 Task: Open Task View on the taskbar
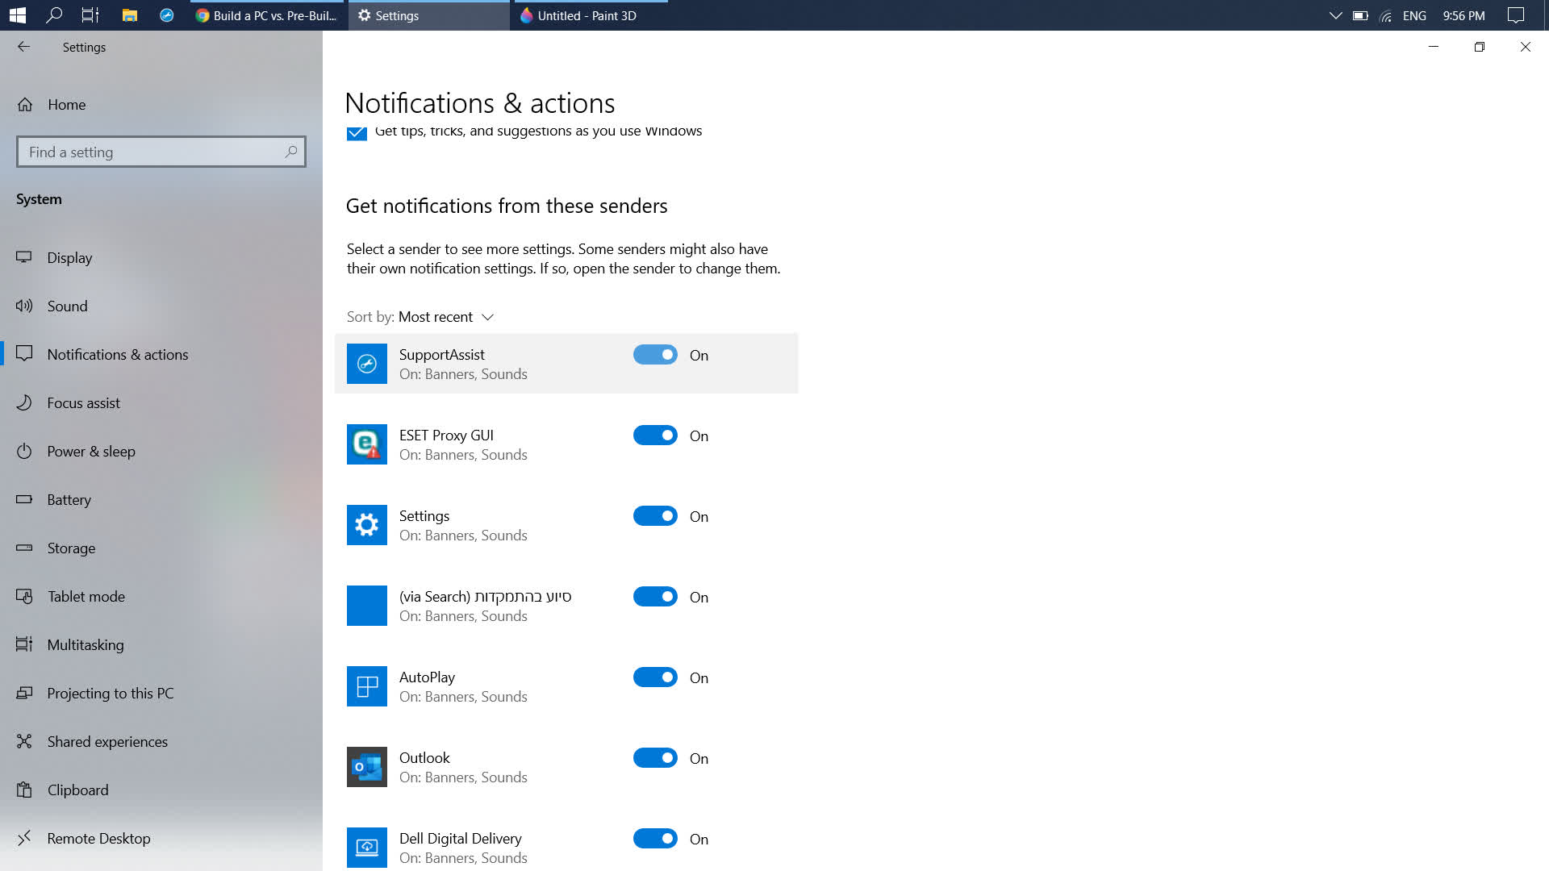(90, 15)
